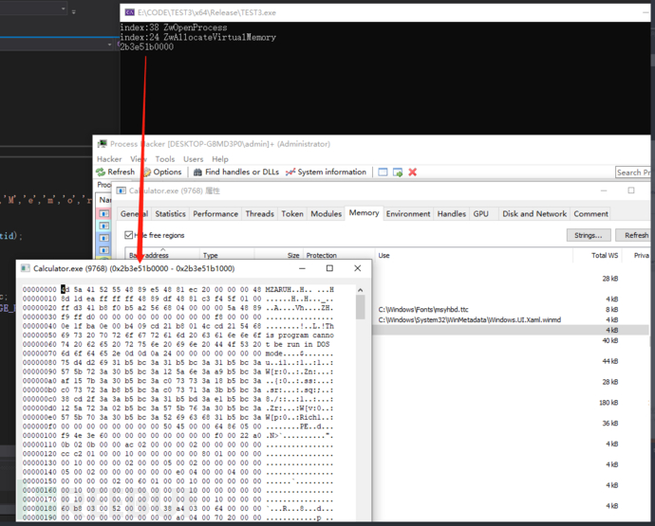
Task: Click the Calculator.exe properties window icon
Action: tap(122, 190)
